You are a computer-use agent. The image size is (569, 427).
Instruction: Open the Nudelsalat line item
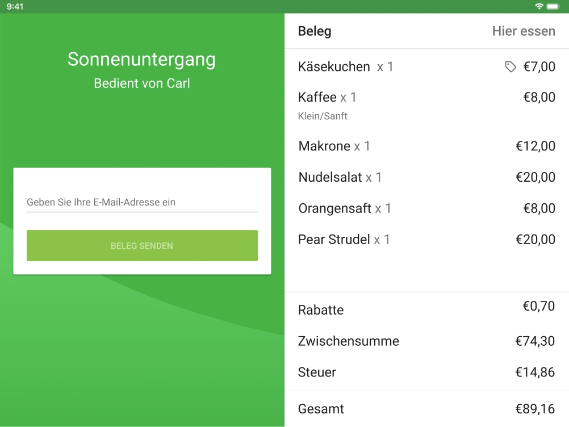(329, 177)
